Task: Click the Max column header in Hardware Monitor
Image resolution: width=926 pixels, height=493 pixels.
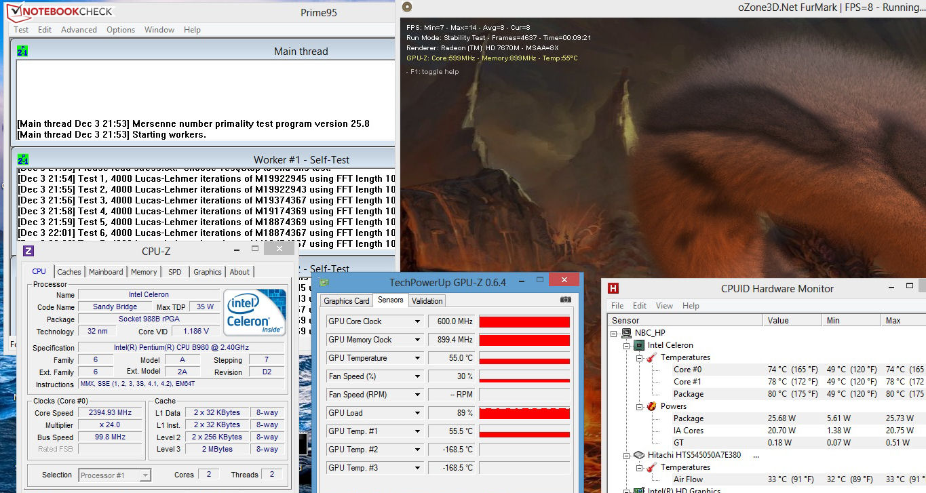Action: (x=904, y=320)
